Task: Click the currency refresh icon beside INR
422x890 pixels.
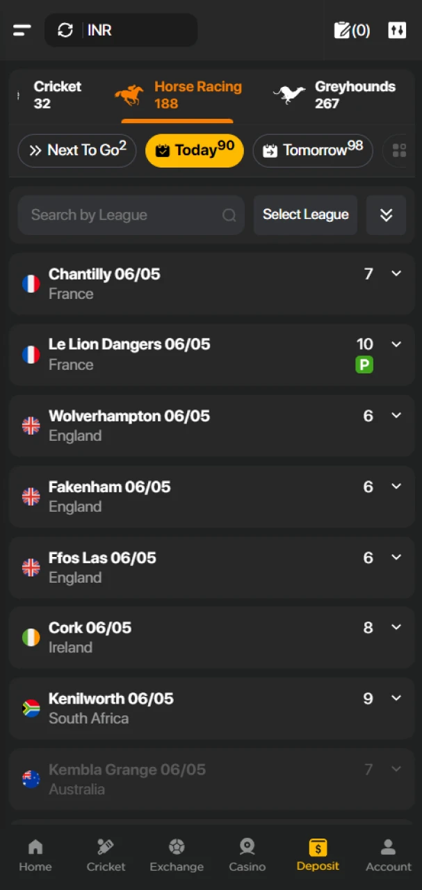Action: [65, 31]
